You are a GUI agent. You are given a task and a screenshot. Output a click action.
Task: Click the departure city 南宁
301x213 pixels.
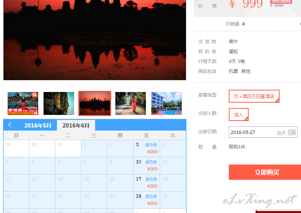[x=233, y=42]
